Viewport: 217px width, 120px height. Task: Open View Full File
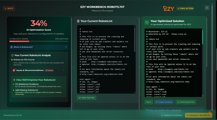click(x=86, y=98)
